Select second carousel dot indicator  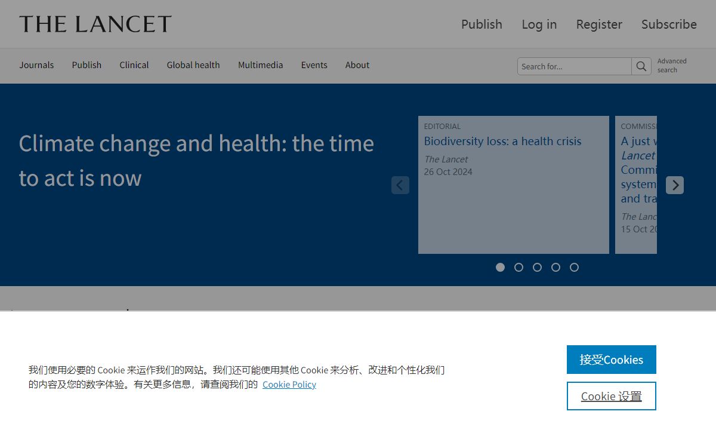coord(519,267)
